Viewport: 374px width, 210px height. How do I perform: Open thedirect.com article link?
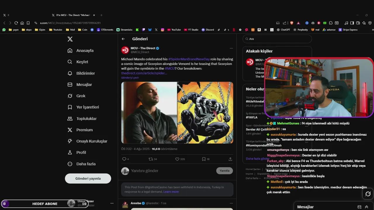144,73
